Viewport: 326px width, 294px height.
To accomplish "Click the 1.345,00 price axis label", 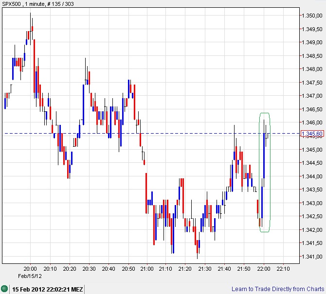I will (312, 150).
